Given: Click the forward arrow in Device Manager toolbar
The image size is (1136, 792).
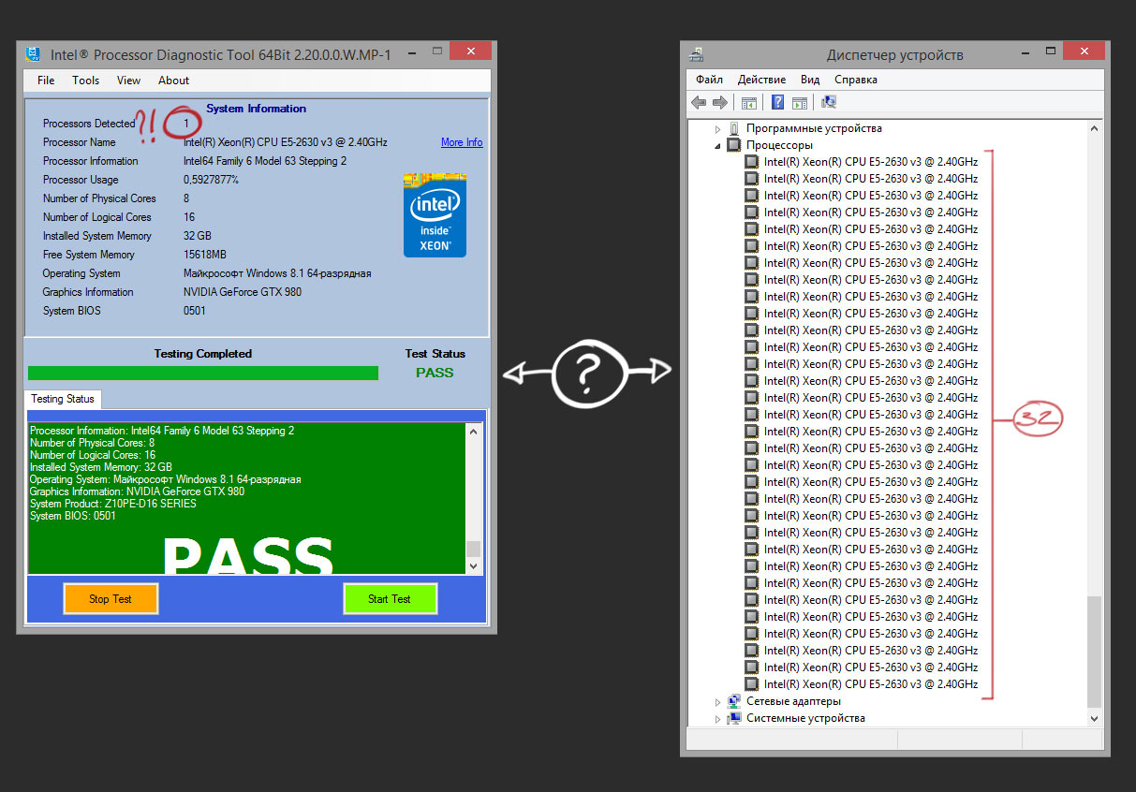Looking at the screenshot, I should point(719,102).
